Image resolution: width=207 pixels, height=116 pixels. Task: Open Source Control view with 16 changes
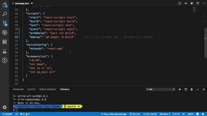[5, 23]
